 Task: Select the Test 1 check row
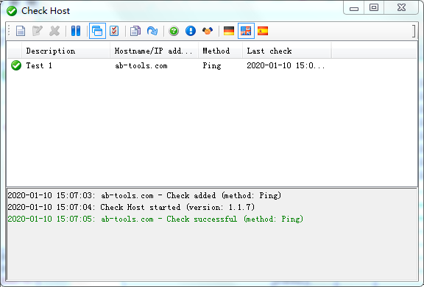click(x=212, y=65)
